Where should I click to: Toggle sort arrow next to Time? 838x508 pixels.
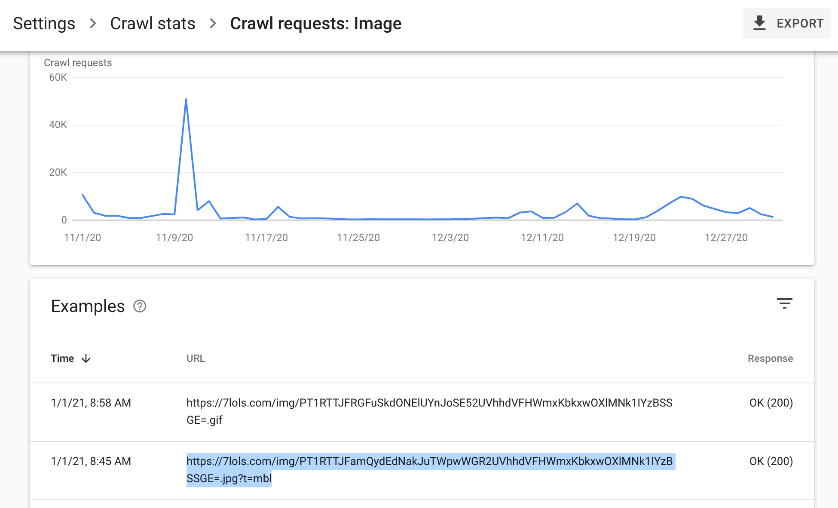(86, 358)
